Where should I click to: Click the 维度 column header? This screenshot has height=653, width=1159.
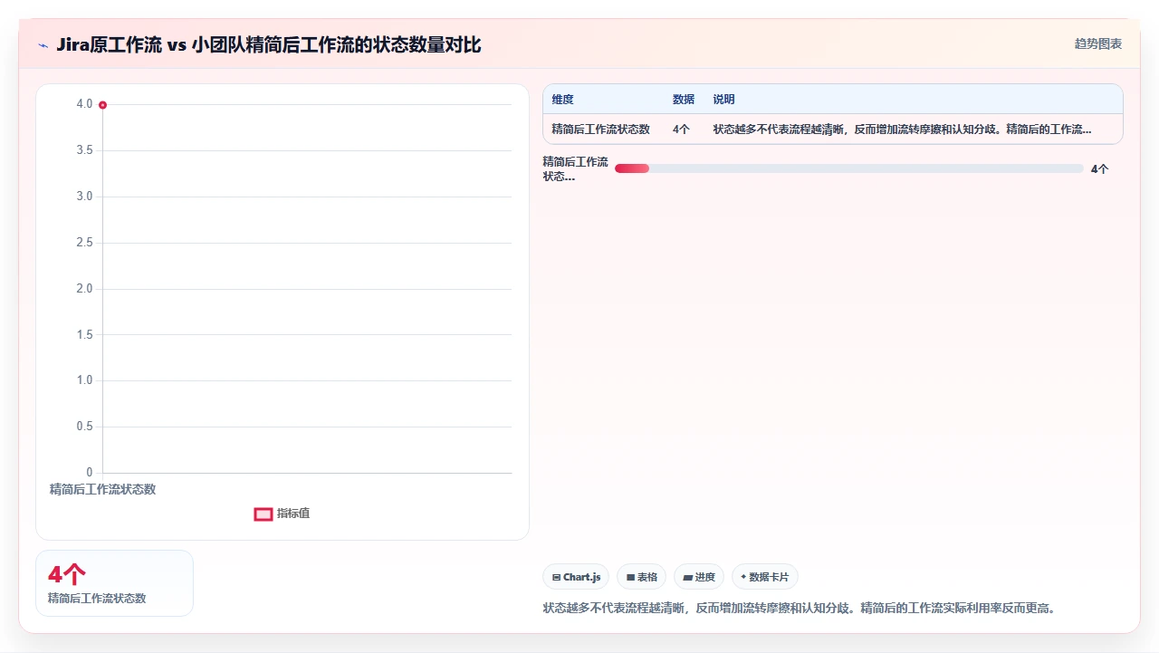[x=562, y=100]
